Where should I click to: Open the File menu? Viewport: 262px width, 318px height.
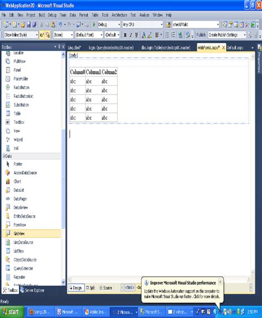click(x=4, y=15)
